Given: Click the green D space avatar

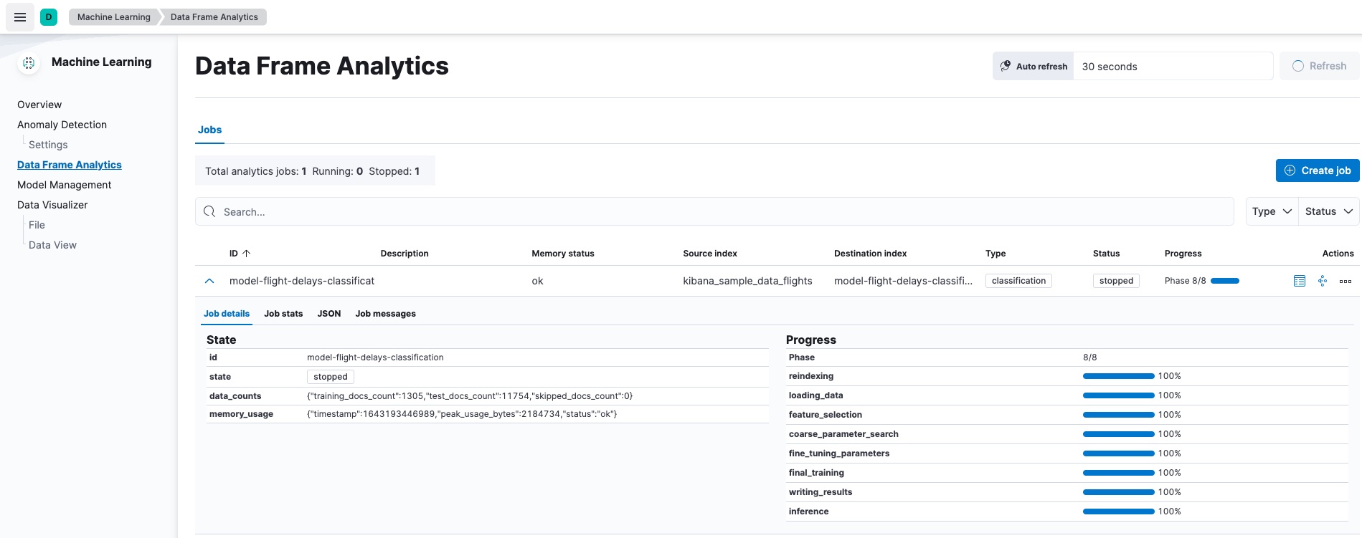Looking at the screenshot, I should 49,17.
